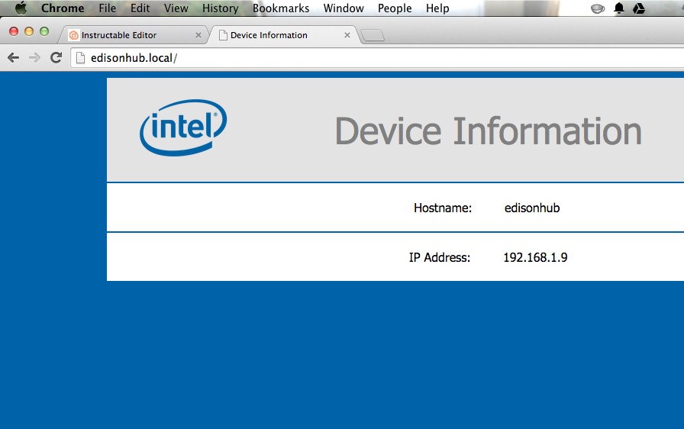
Task: Click the Google Drive menu bar icon
Action: point(639,8)
